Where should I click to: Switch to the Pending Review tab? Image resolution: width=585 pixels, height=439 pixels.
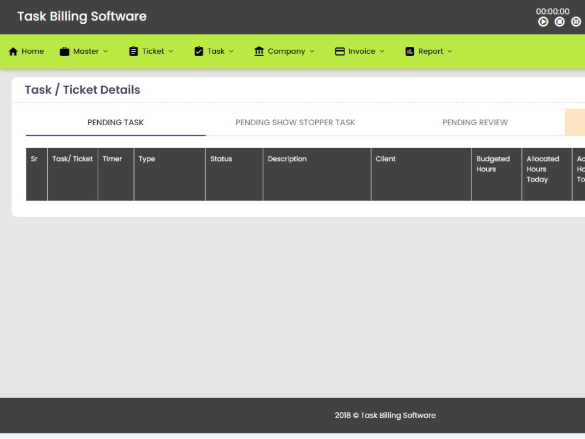[475, 122]
